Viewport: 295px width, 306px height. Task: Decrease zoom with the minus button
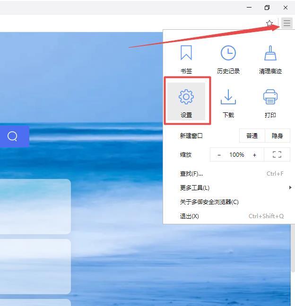pos(219,155)
